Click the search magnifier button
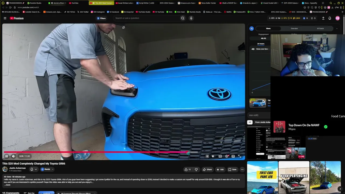Viewport: 345px width, 194px height. tap(183, 18)
